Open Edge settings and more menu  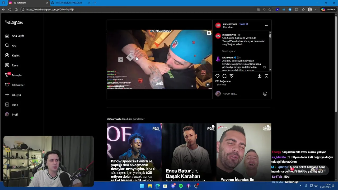[x=316, y=9]
